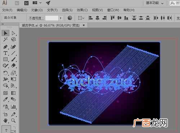
Task: Select the Shaper tool
Action: [5, 65]
